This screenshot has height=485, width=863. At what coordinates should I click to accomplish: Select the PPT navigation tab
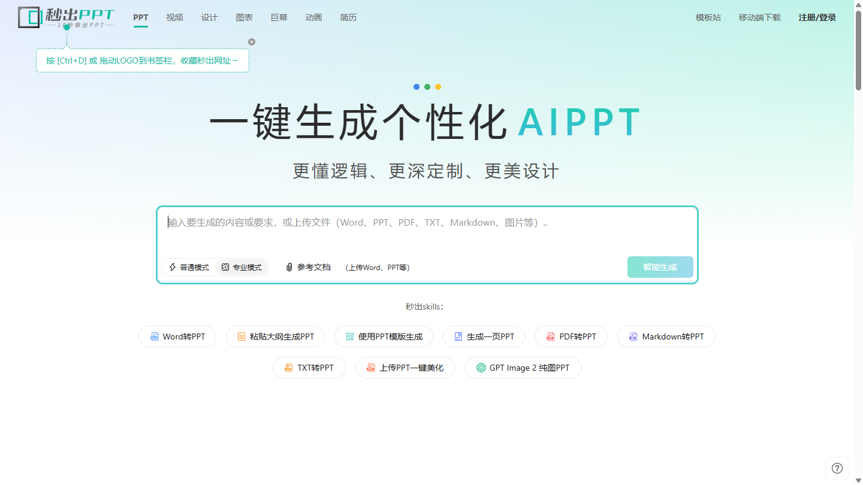(141, 17)
